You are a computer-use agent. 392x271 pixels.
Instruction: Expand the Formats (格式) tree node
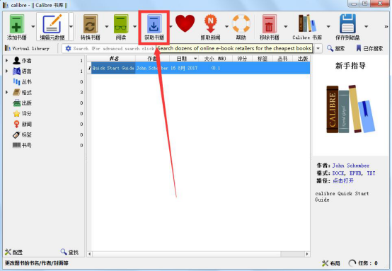point(7,92)
